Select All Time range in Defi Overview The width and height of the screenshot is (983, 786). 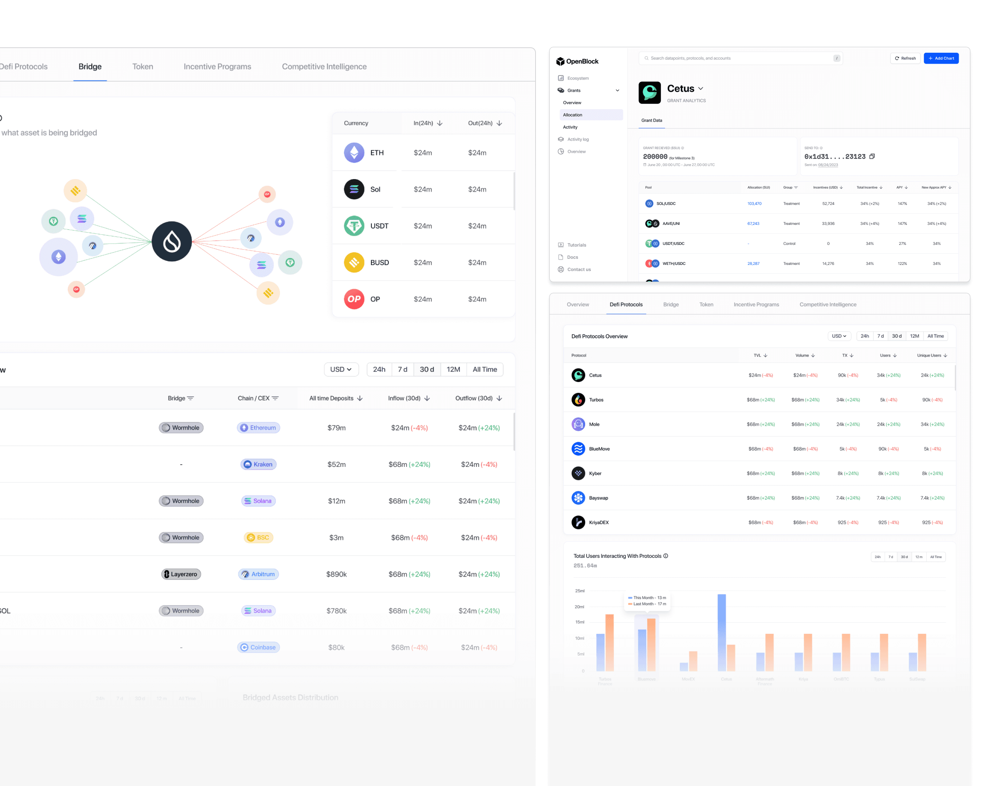coord(935,336)
